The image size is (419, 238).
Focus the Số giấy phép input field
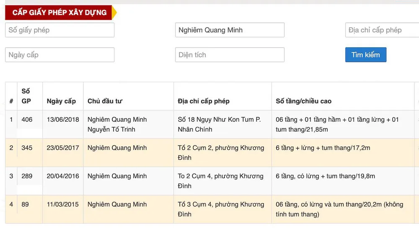60,30
